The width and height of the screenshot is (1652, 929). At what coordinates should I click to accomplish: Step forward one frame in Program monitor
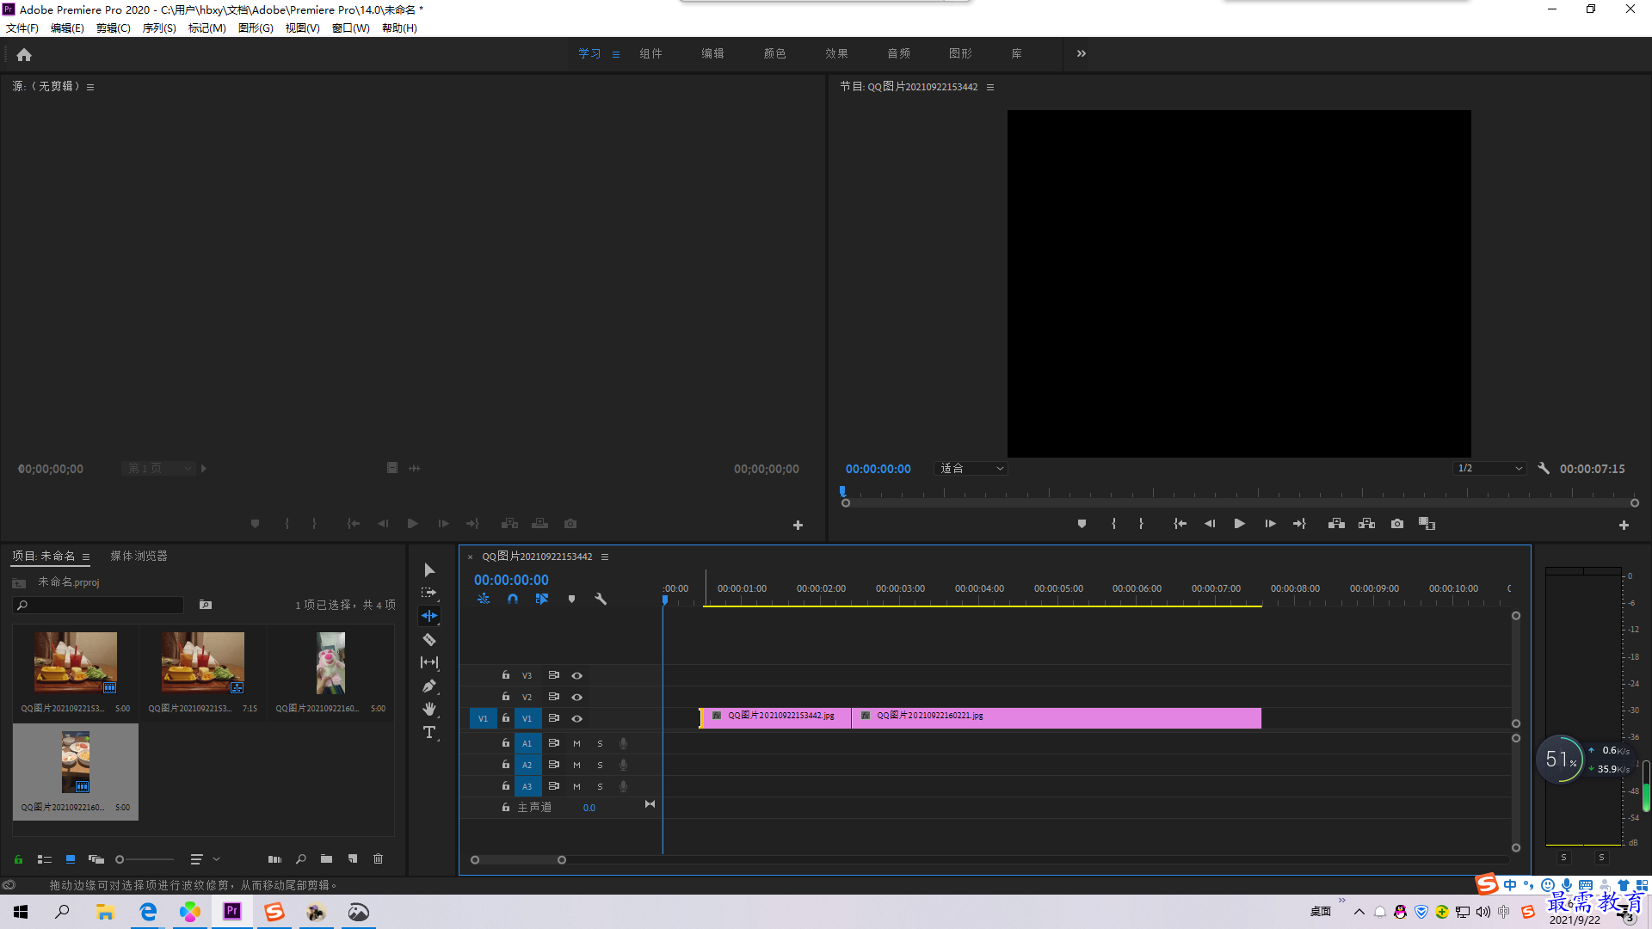tap(1270, 524)
